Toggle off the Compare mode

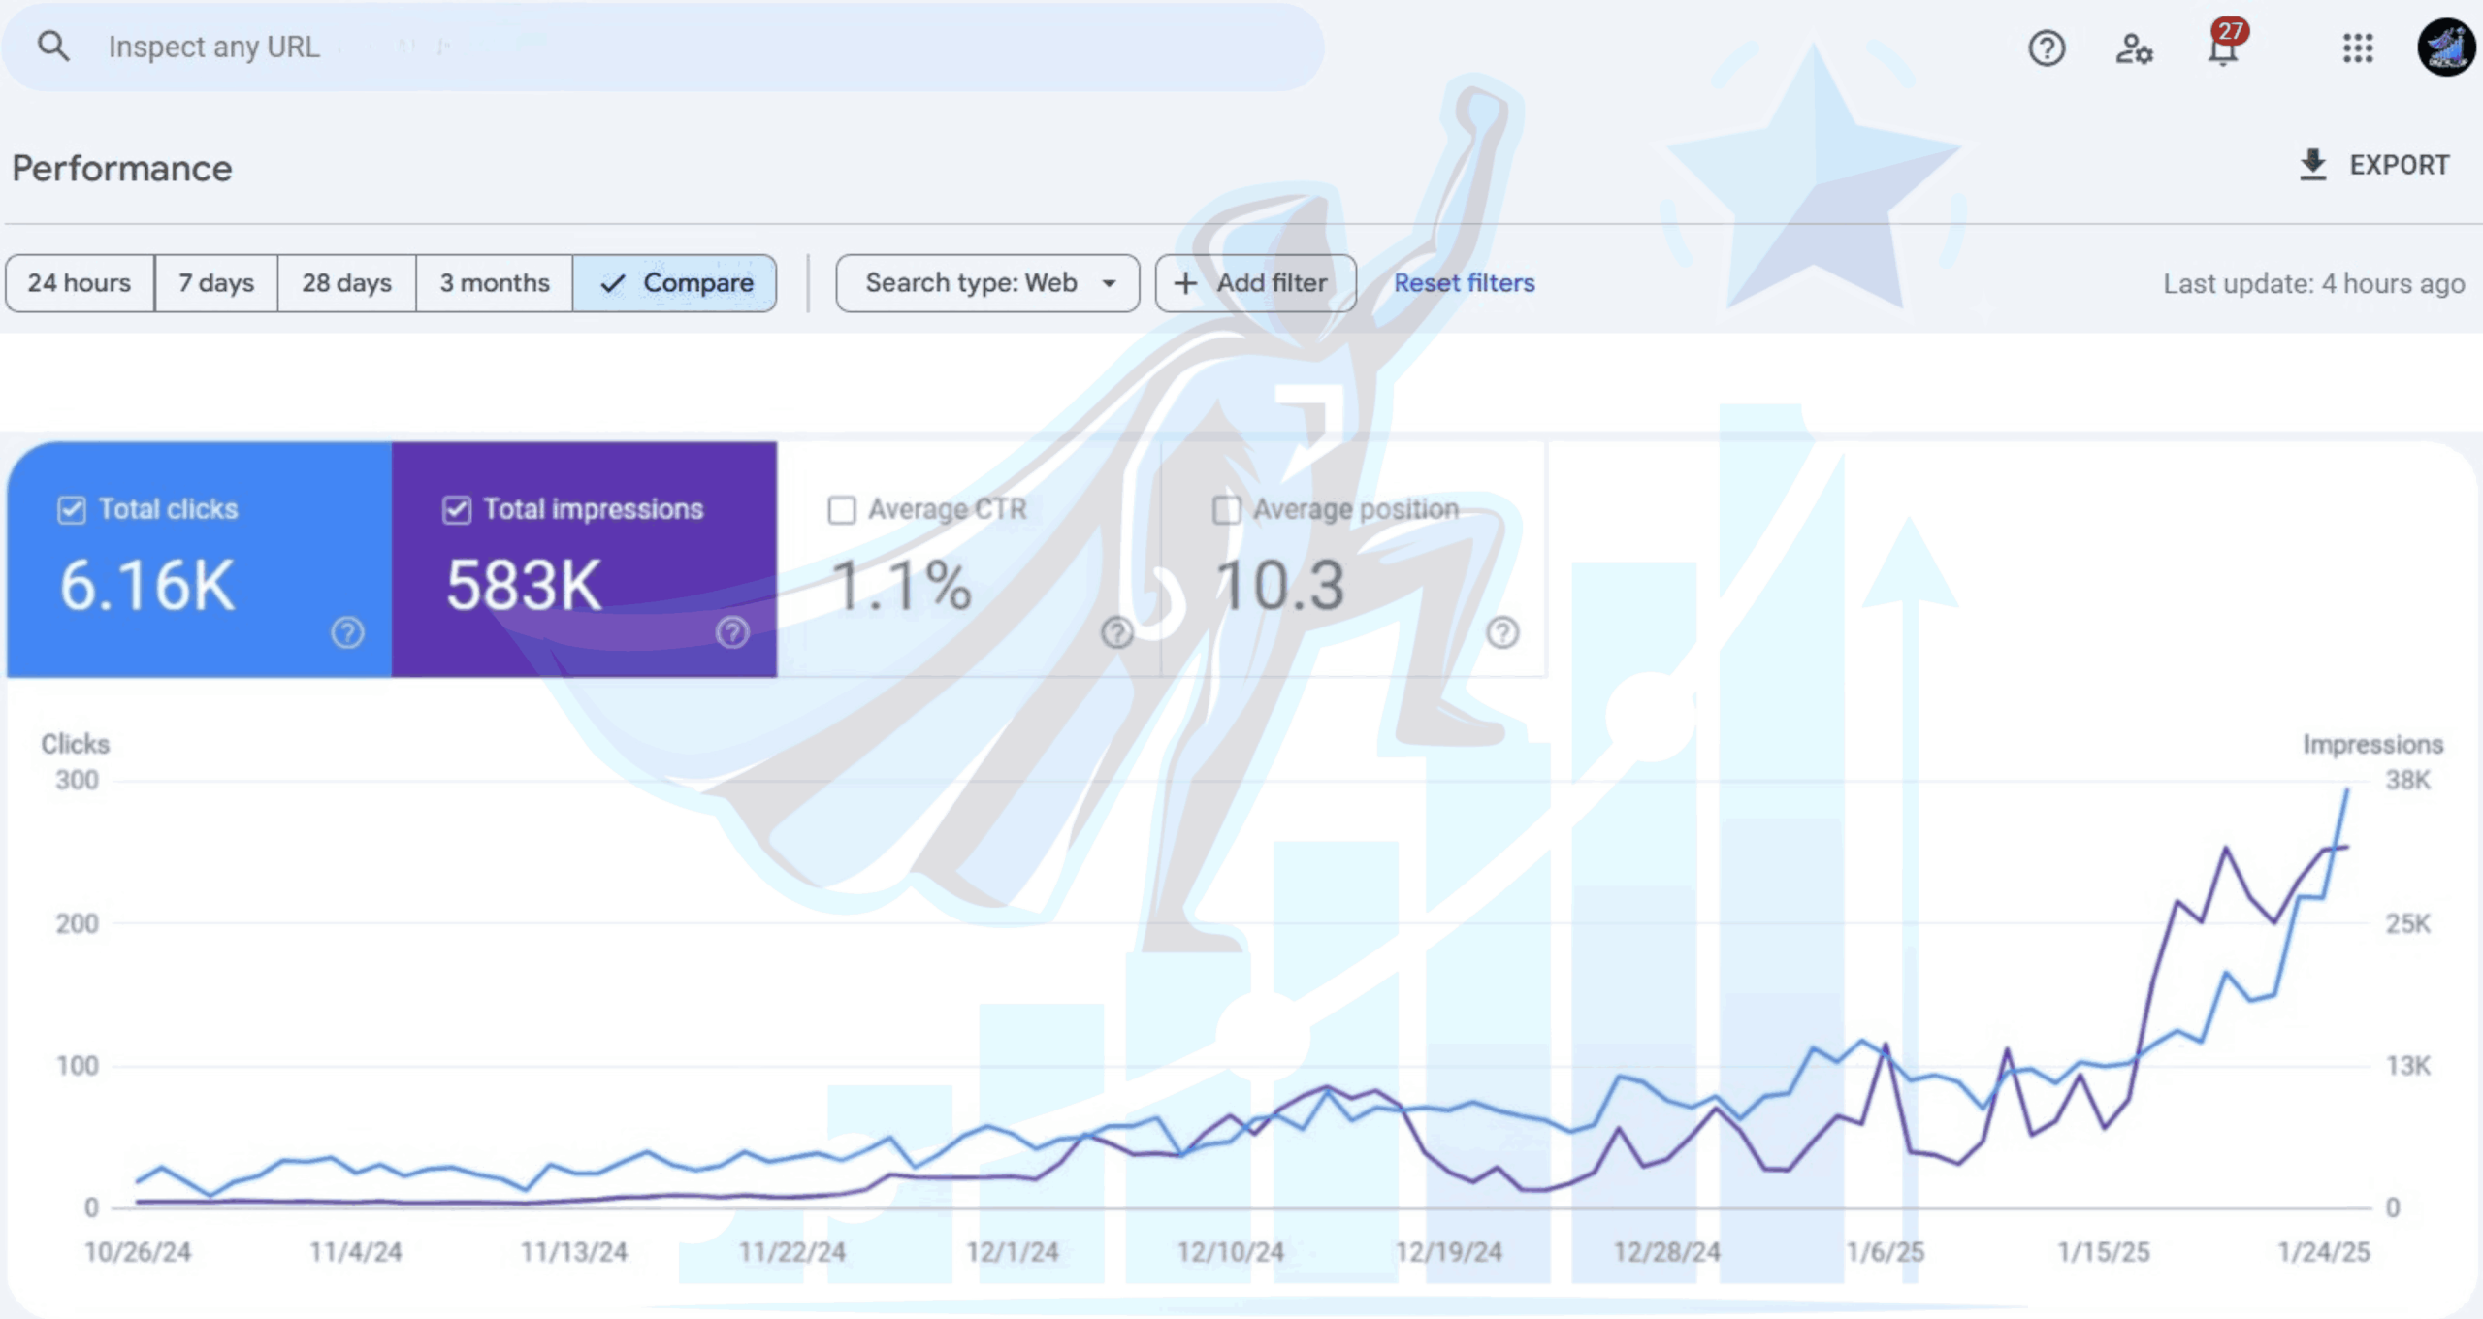pos(675,283)
